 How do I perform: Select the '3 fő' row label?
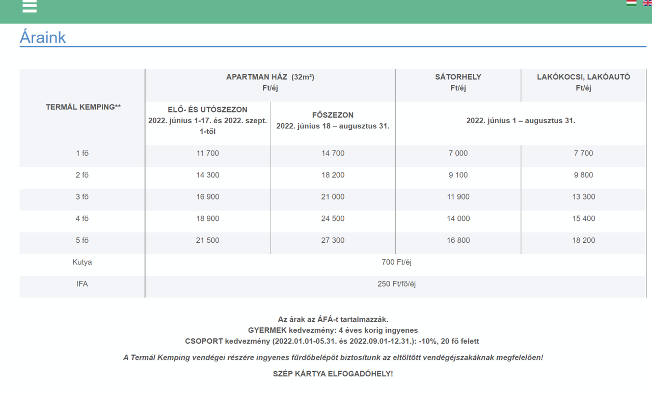click(x=82, y=197)
